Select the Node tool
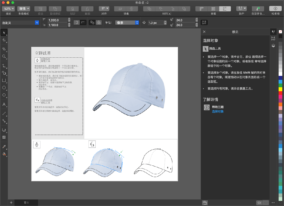Viewport: 284px width, 206px height. point(4,40)
